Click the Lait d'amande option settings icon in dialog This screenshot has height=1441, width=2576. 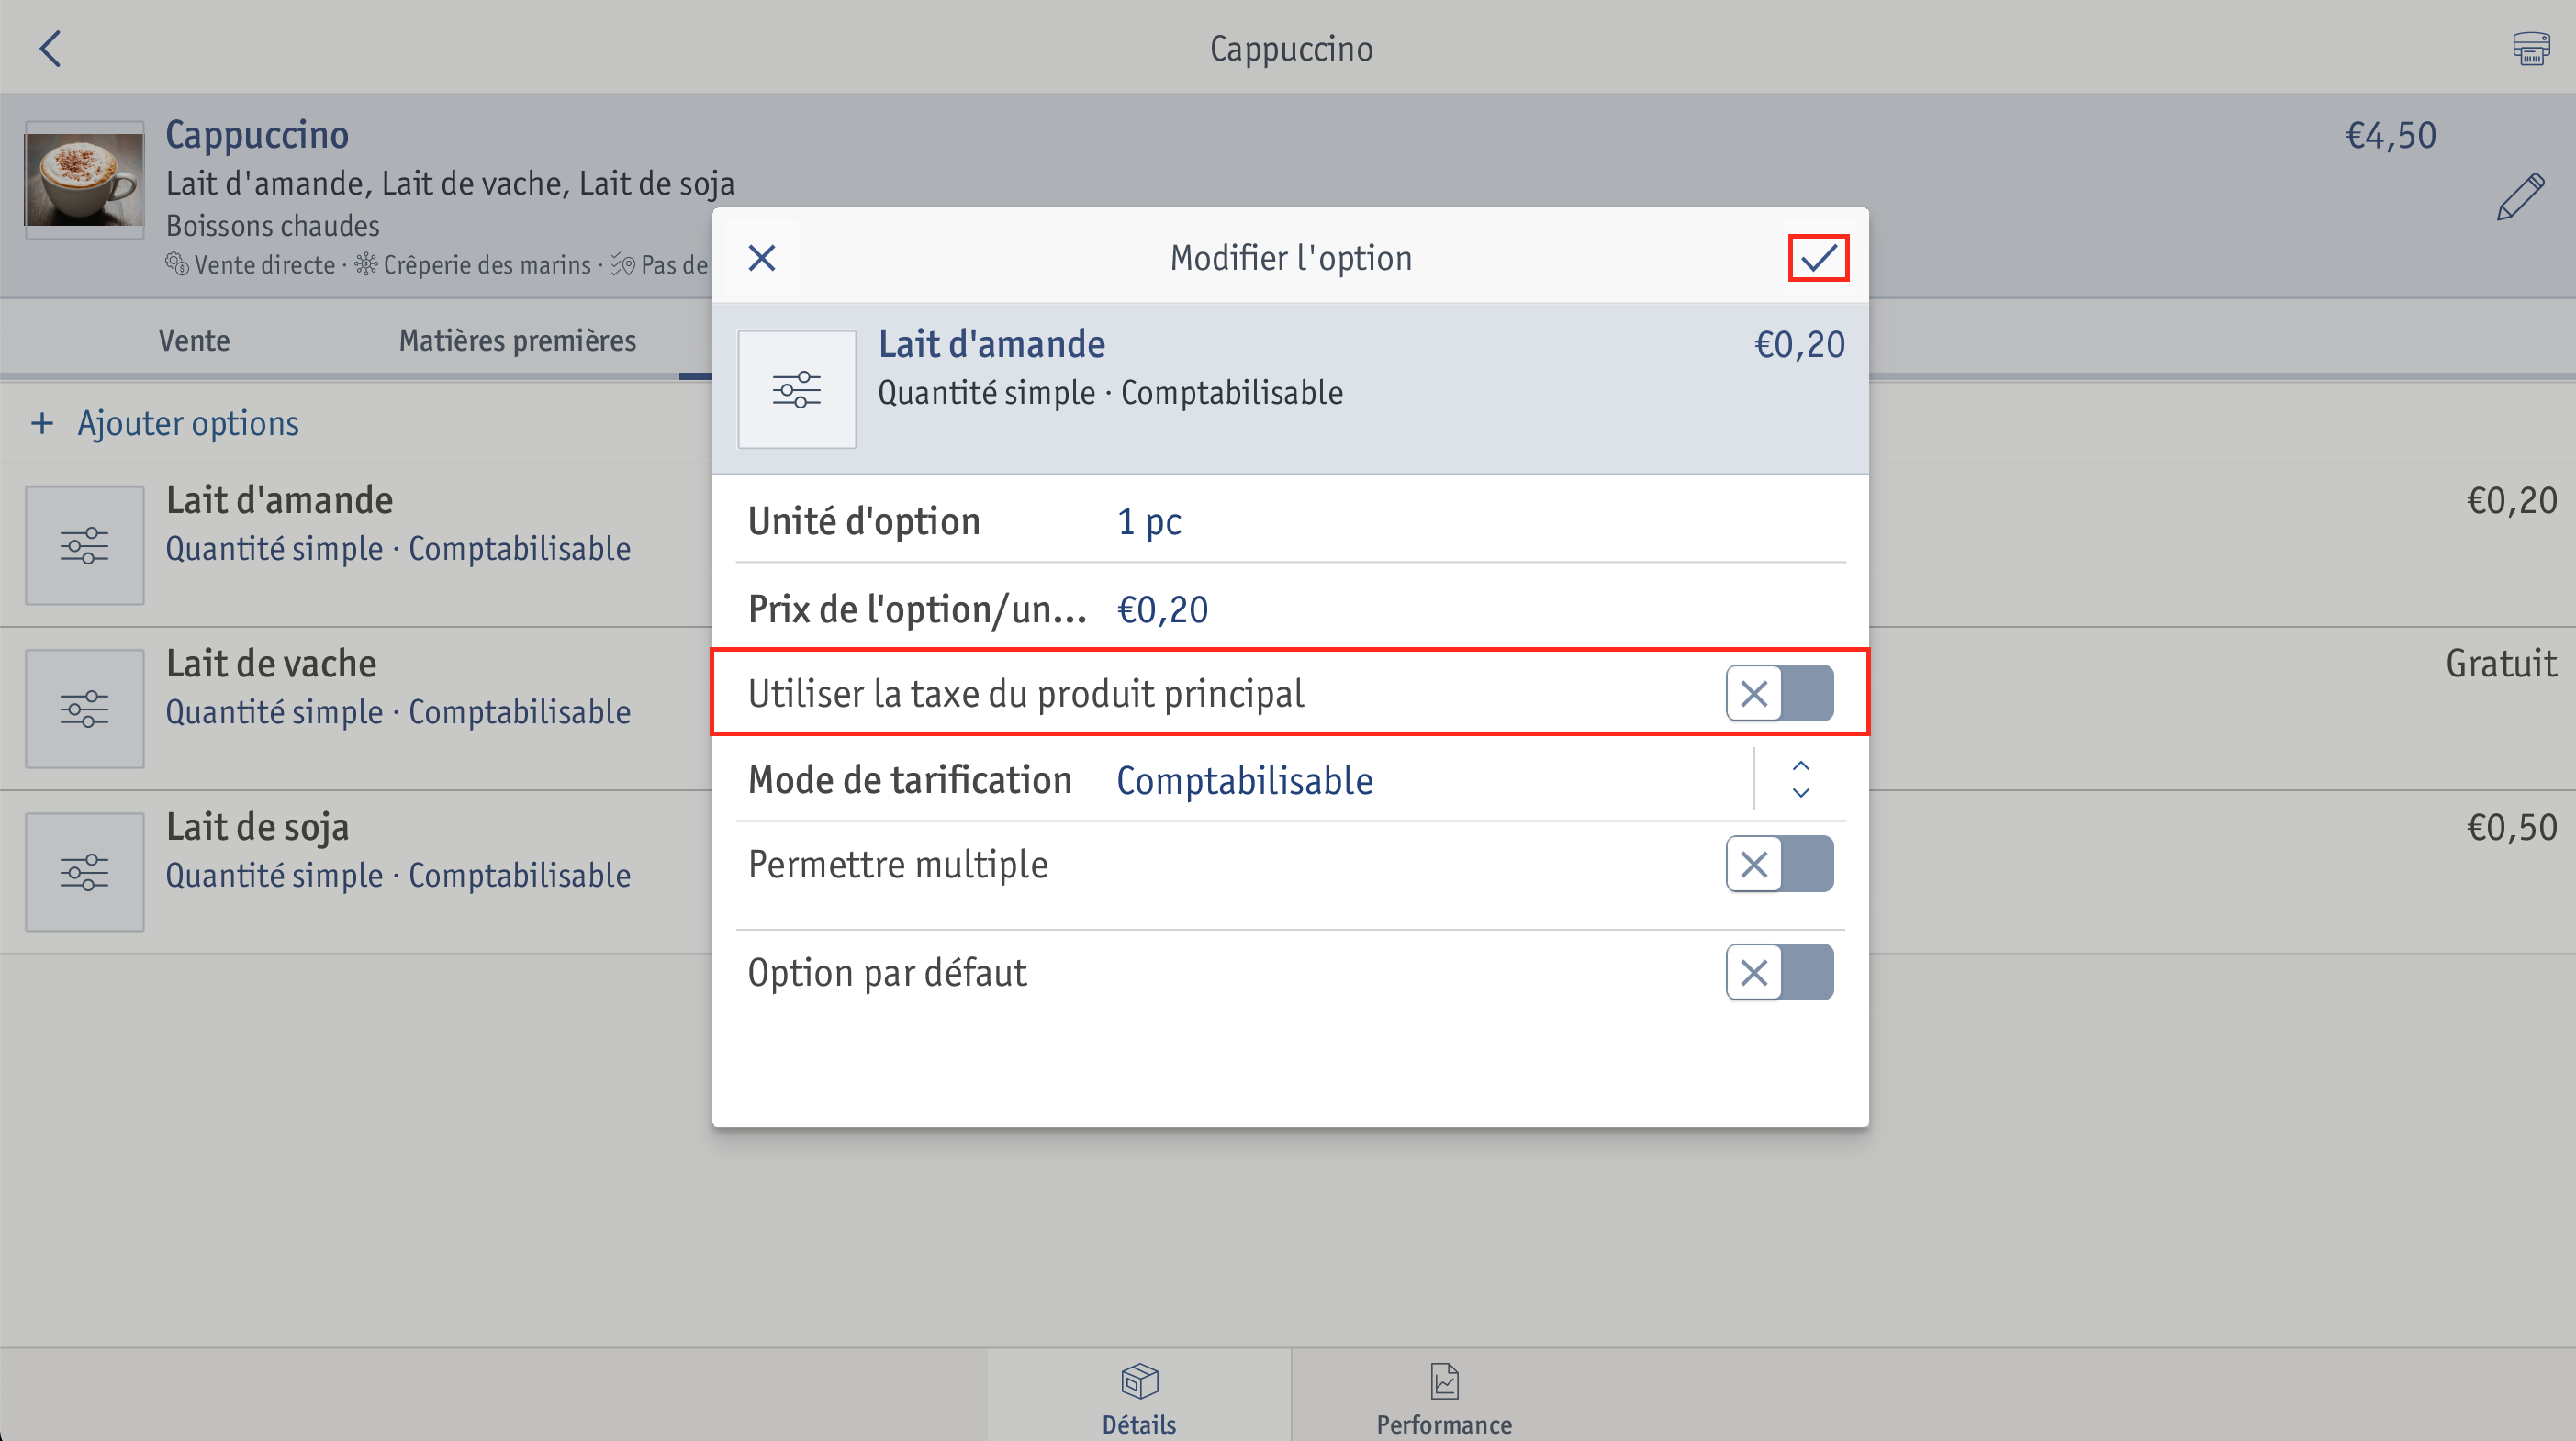coord(797,389)
